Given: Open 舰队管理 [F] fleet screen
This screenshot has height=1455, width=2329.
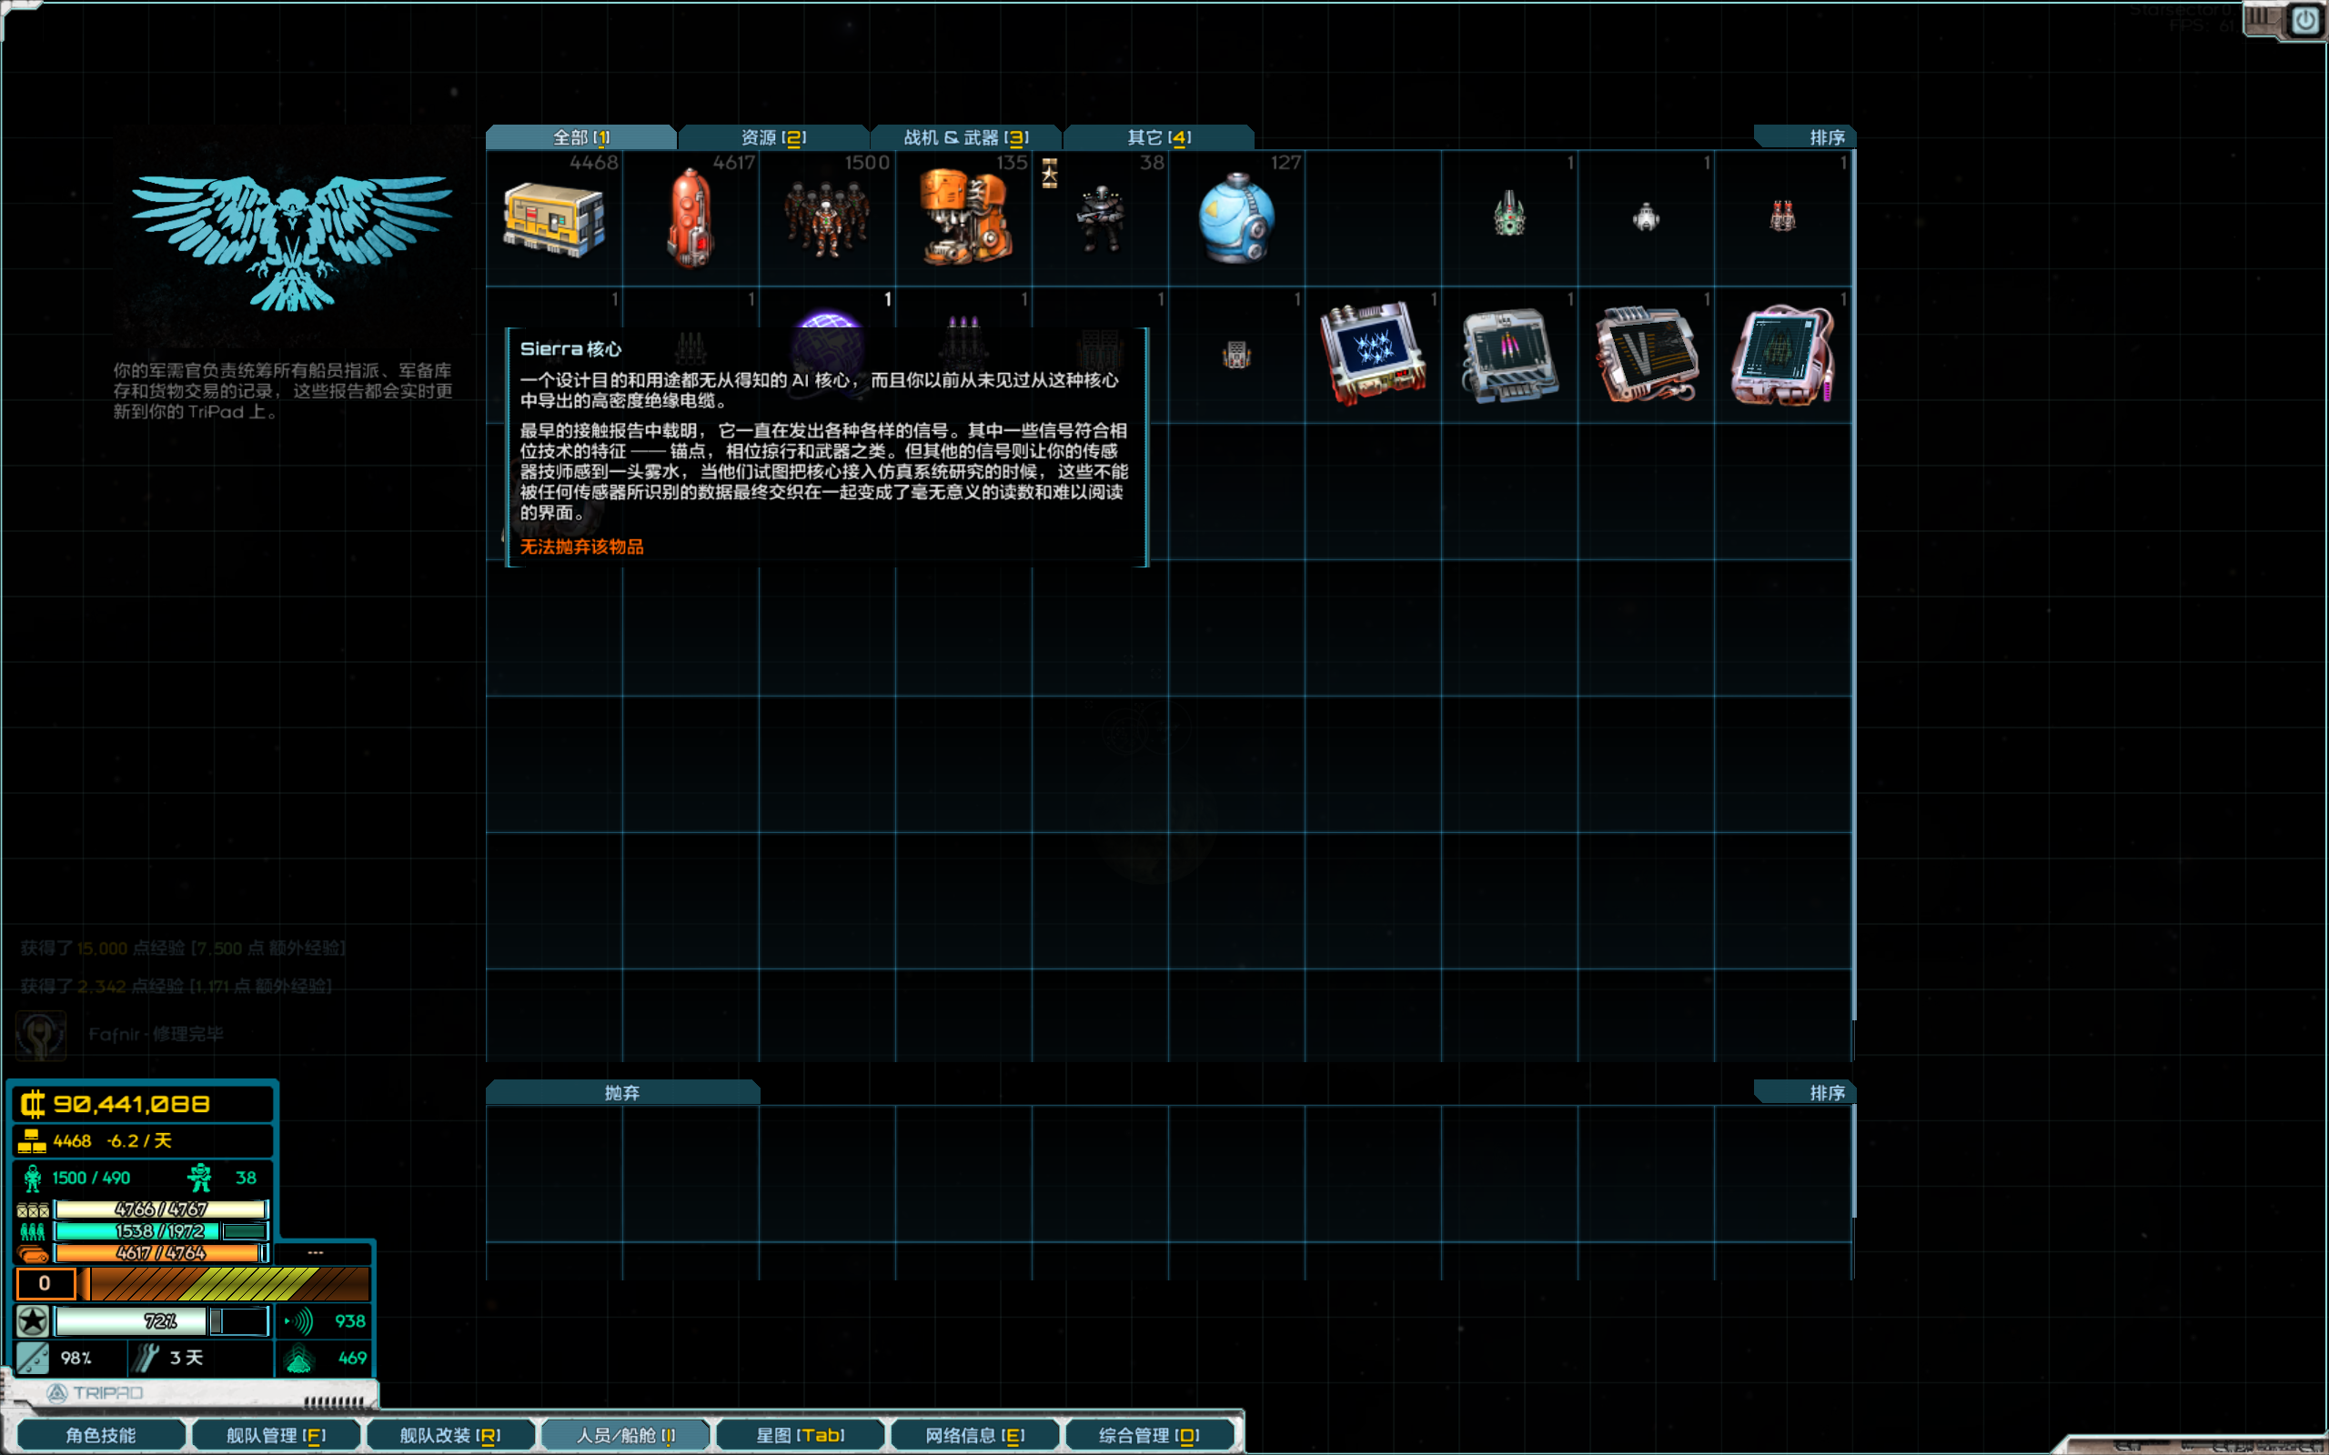Looking at the screenshot, I should (277, 1435).
